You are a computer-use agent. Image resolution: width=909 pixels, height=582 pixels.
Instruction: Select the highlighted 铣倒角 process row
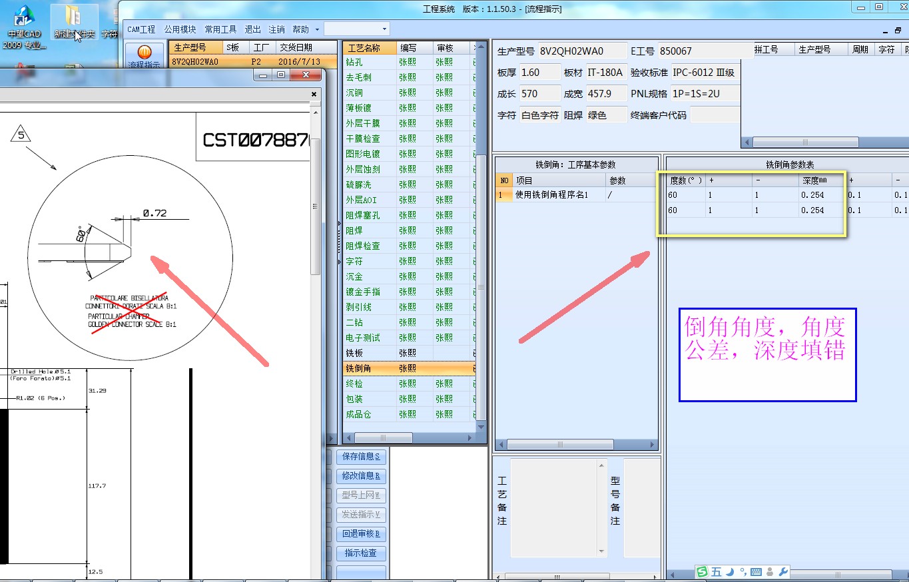tap(409, 368)
